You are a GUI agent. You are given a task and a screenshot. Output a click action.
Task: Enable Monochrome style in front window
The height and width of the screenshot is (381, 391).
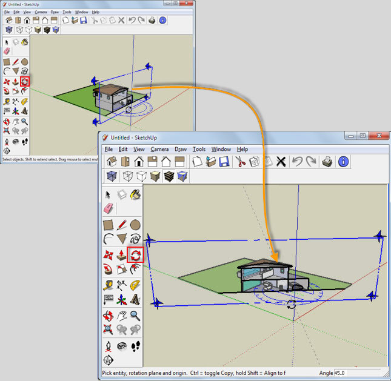pyautogui.click(x=182, y=176)
